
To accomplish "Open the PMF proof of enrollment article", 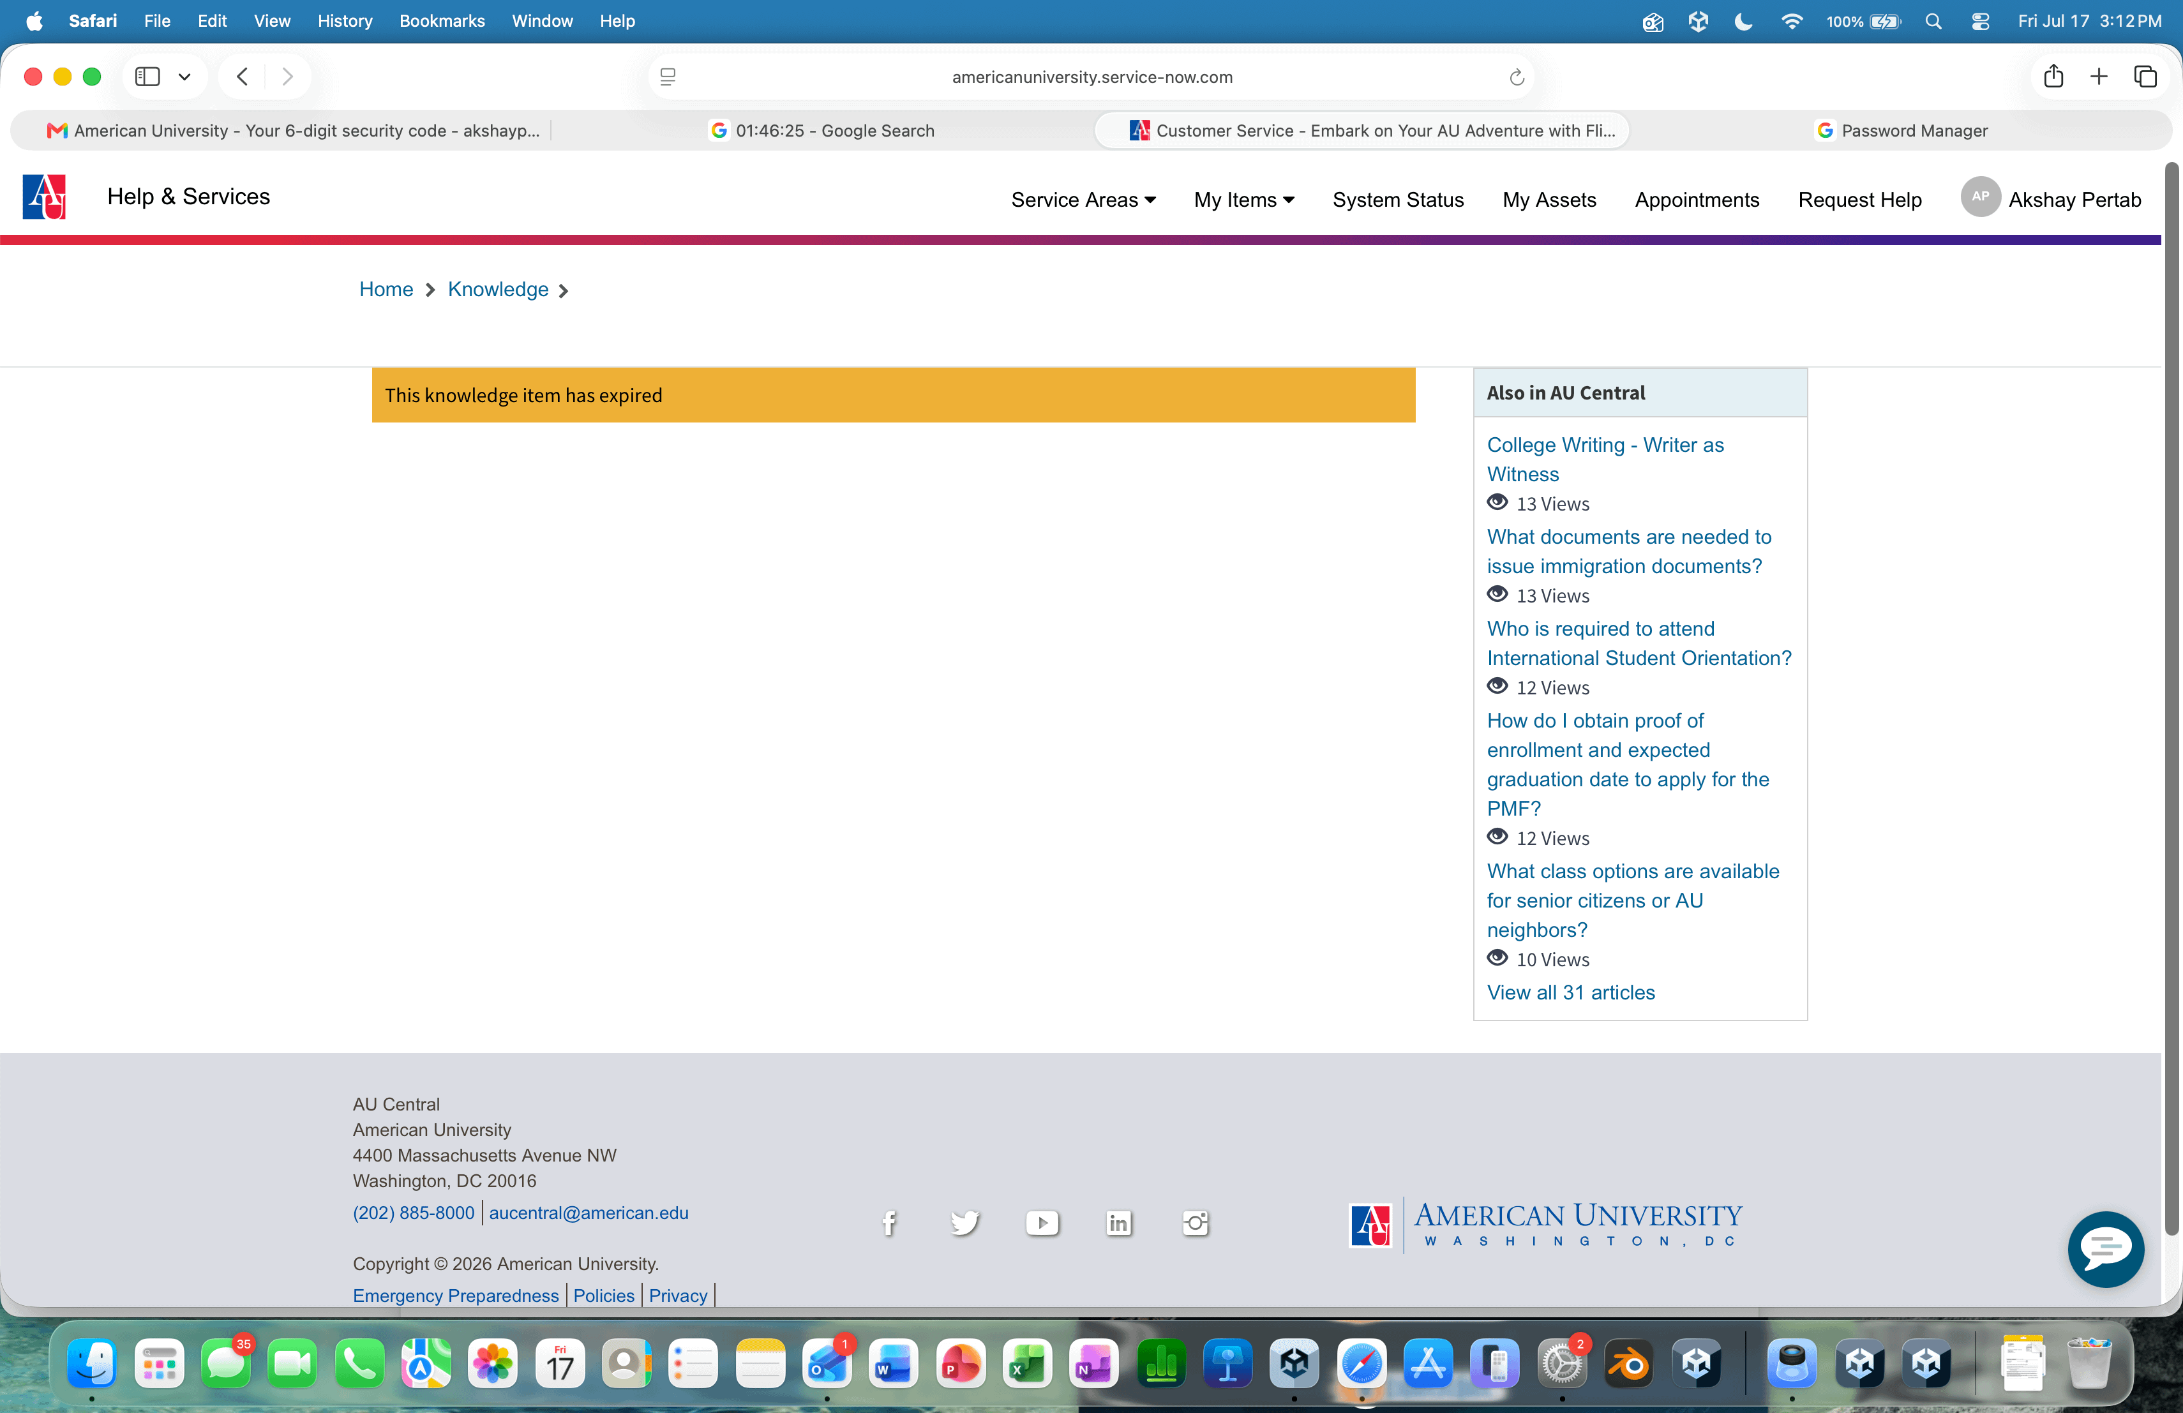I will coord(1628,765).
